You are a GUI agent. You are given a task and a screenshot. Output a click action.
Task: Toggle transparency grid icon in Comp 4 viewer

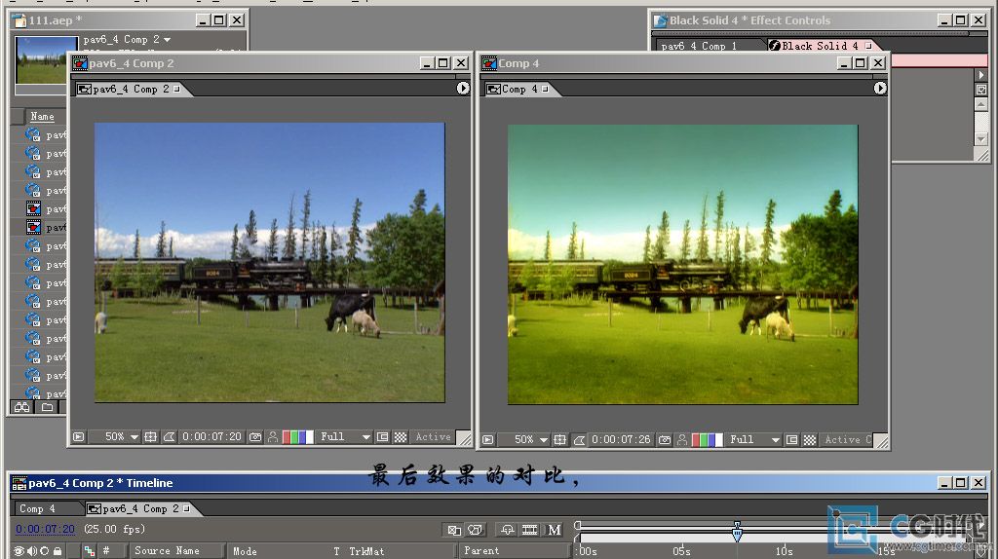[809, 439]
